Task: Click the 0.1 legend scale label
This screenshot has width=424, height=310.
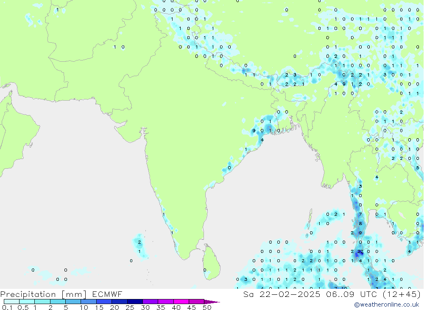Action: (x=7, y=307)
